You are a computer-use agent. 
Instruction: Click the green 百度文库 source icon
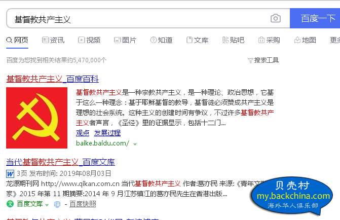(10, 204)
